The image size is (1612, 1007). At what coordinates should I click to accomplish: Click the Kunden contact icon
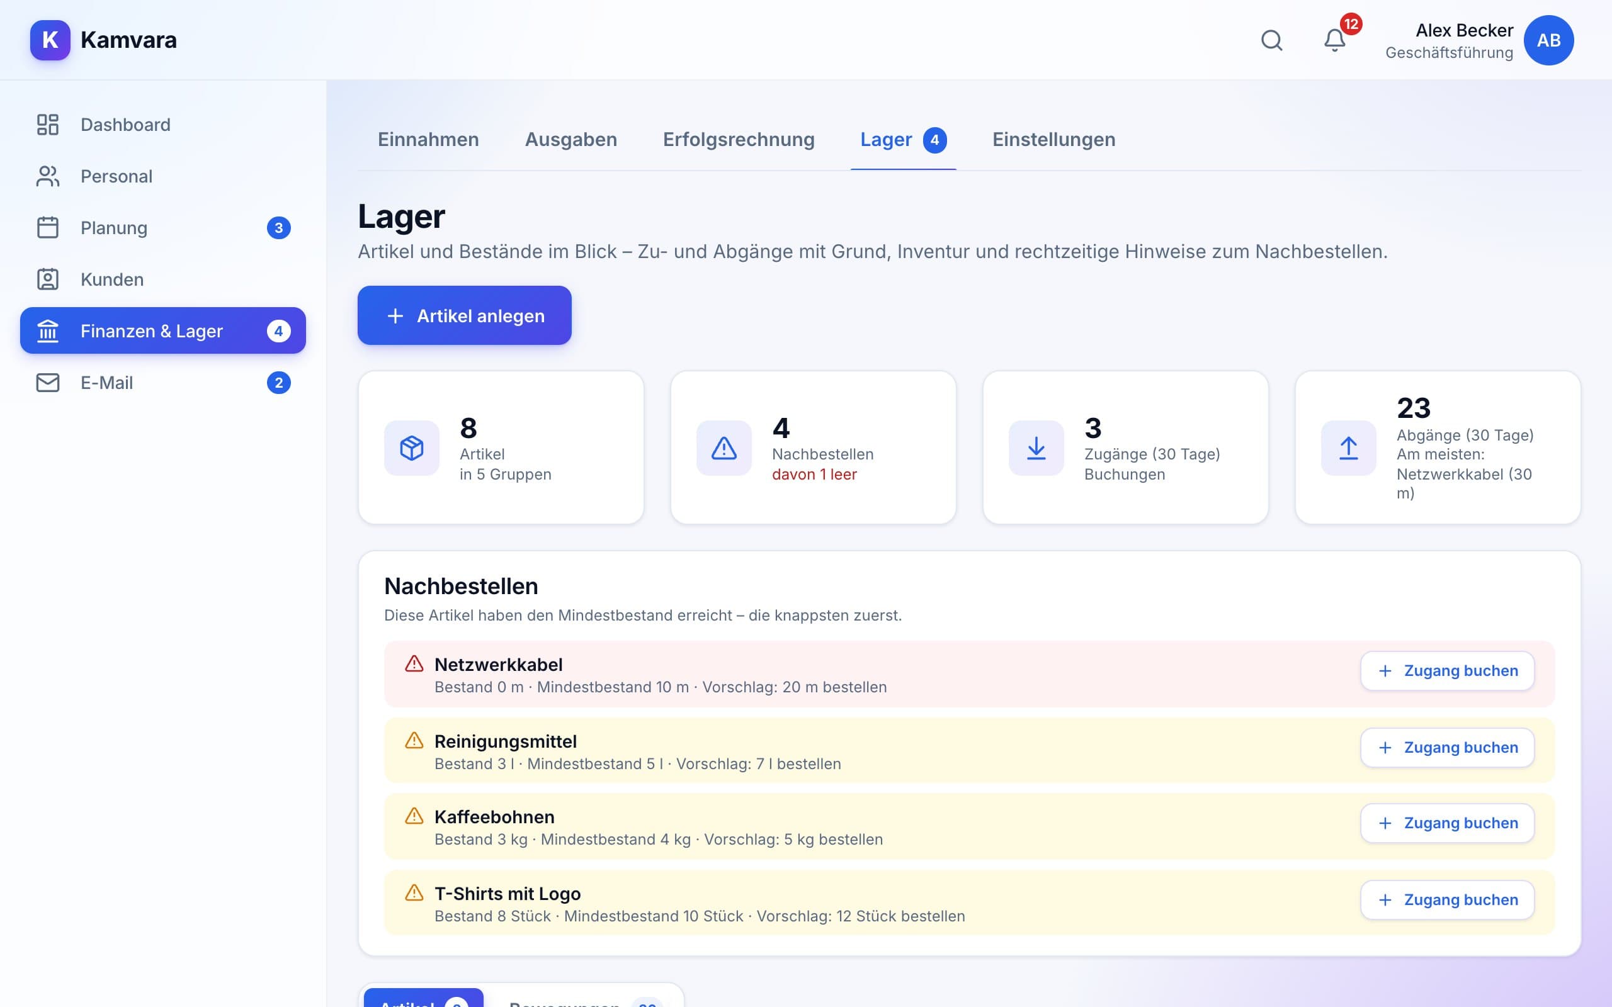[48, 279]
